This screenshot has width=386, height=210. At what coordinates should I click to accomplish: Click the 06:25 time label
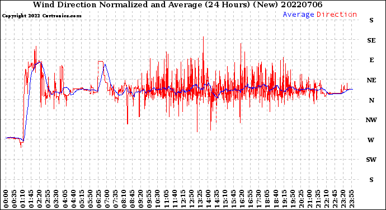[98, 199]
